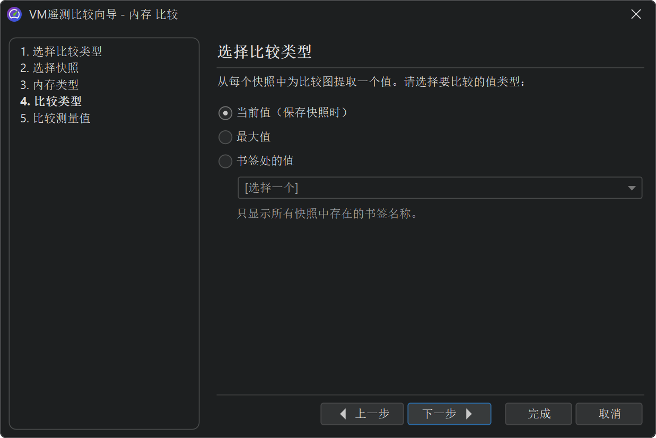
Task: Click the left triangle icon beside 上一步
Action: pos(343,414)
